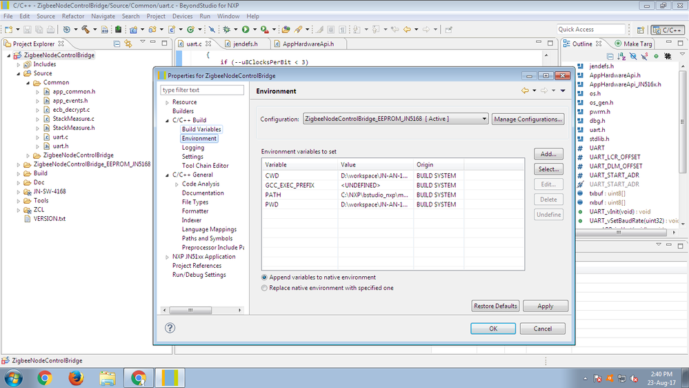This screenshot has height=388, width=689.
Task: Click the Skip All Breakpoints toolbar icon
Action: coord(212,30)
